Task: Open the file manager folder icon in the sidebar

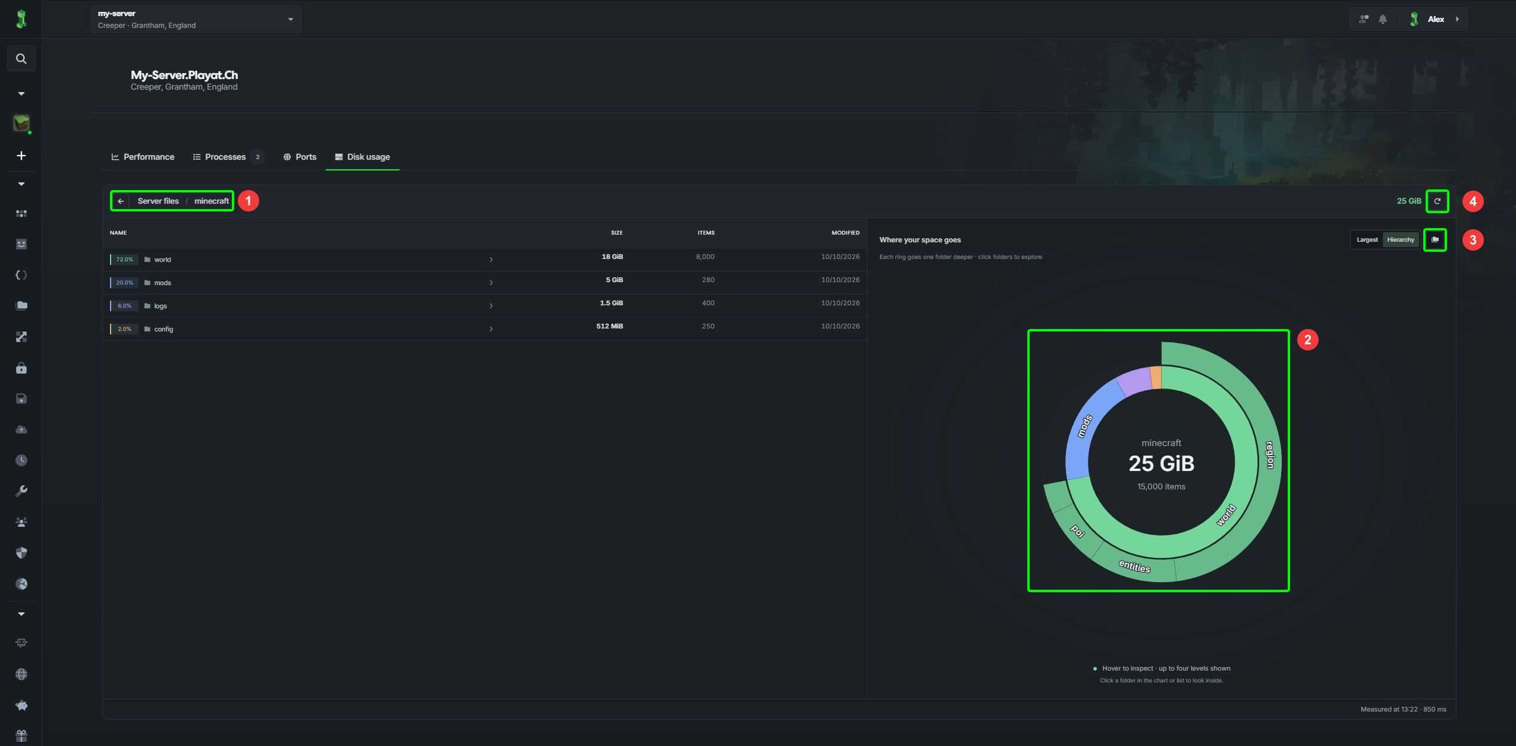Action: click(21, 306)
